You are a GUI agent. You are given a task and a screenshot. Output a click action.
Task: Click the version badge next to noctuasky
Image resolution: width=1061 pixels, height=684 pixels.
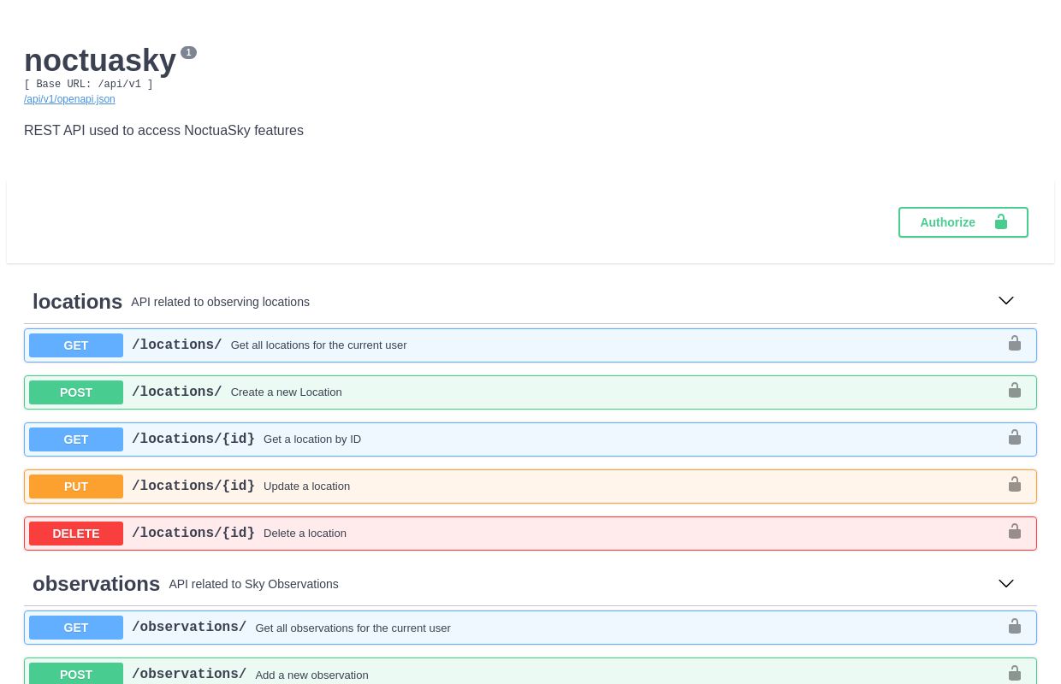[188, 52]
